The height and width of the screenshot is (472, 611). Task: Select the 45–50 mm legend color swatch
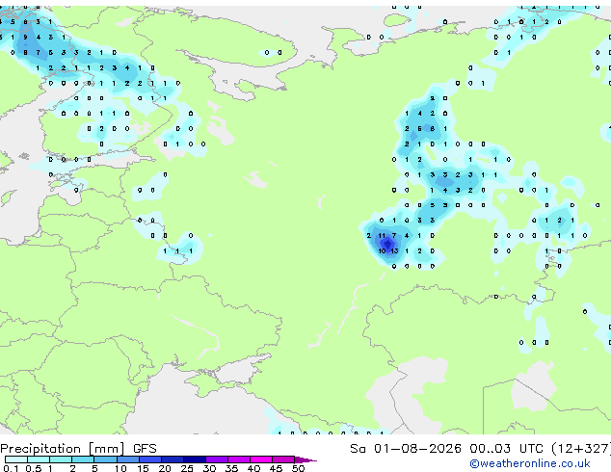point(283,459)
